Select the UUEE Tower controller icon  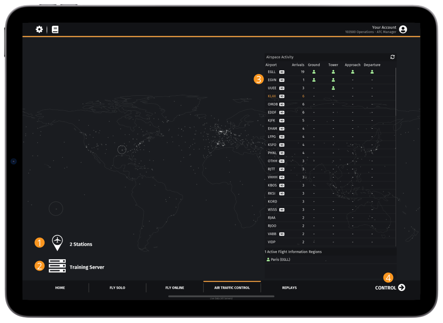click(x=333, y=88)
